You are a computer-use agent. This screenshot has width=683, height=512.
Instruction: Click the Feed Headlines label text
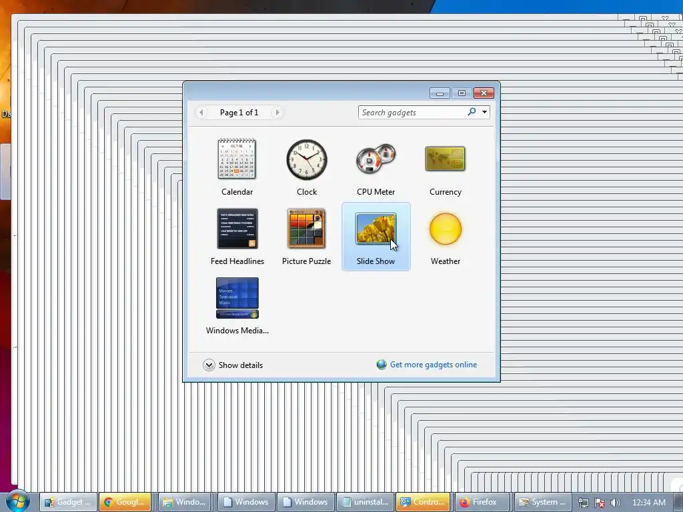point(237,261)
